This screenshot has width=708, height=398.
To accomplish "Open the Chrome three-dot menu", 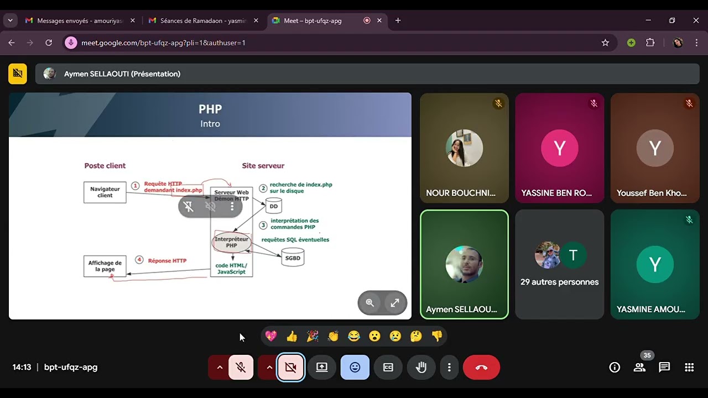I will point(696,43).
